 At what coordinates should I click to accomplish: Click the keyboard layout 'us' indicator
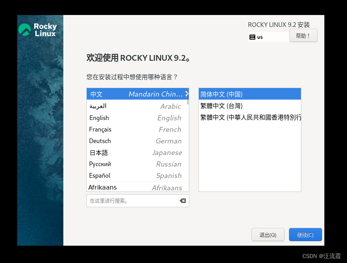(x=257, y=37)
